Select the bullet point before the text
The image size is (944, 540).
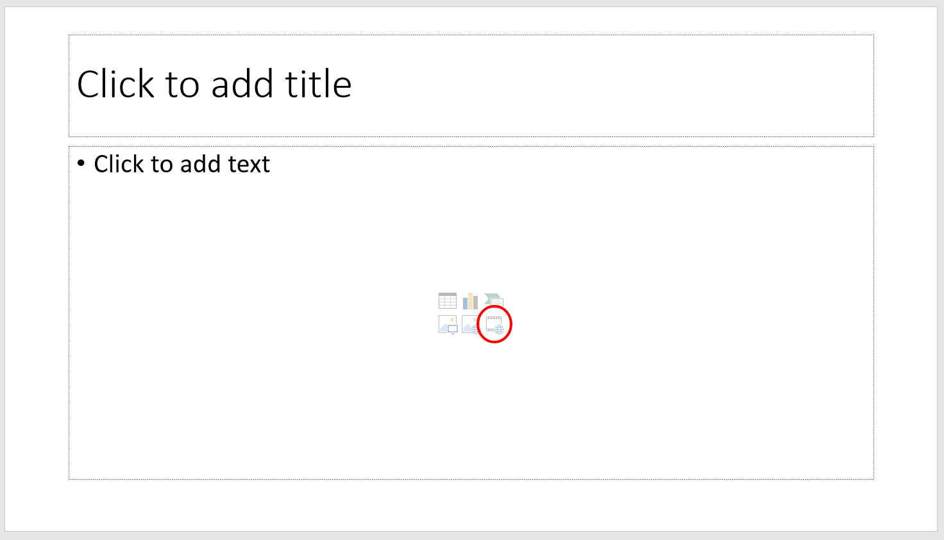[x=81, y=163]
